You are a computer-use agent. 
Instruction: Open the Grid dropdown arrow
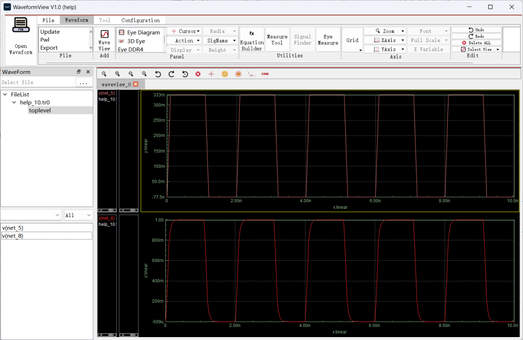(x=361, y=50)
